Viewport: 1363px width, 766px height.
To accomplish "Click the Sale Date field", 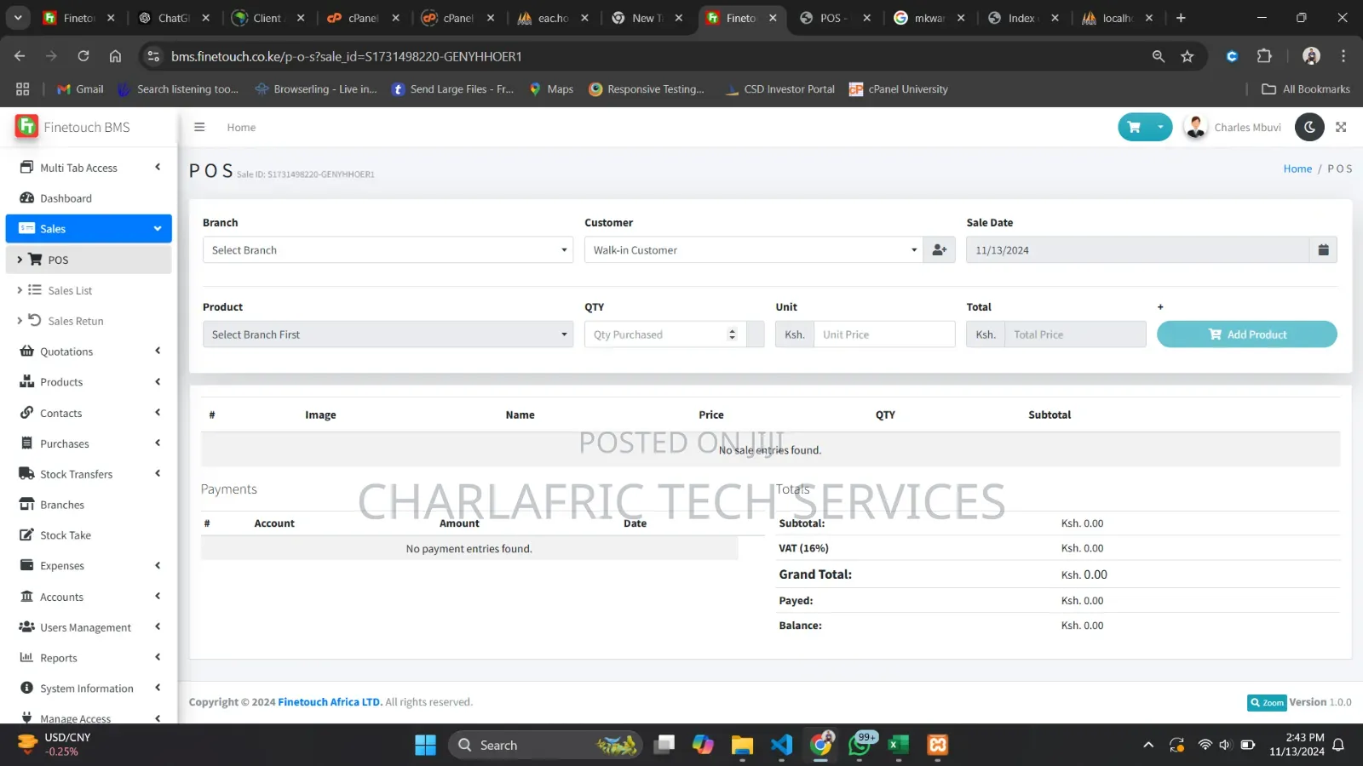I will [x=1137, y=250].
